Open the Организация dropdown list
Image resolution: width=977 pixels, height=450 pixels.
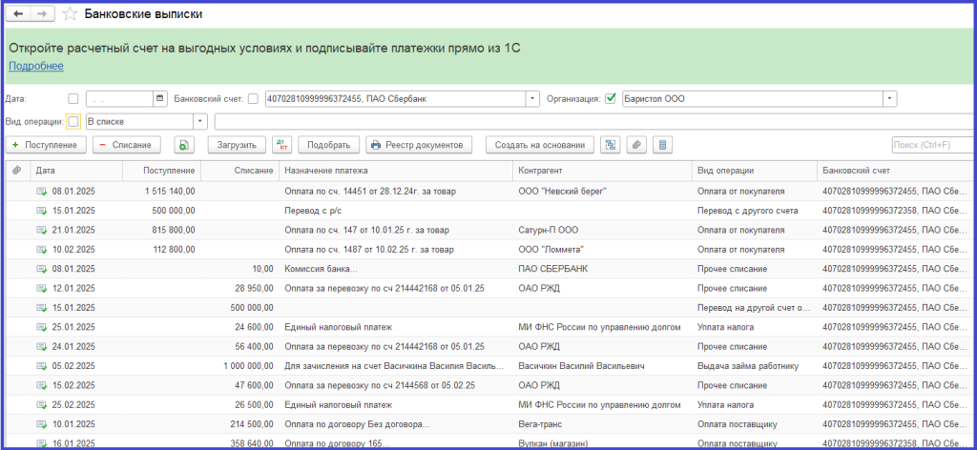[x=889, y=98]
